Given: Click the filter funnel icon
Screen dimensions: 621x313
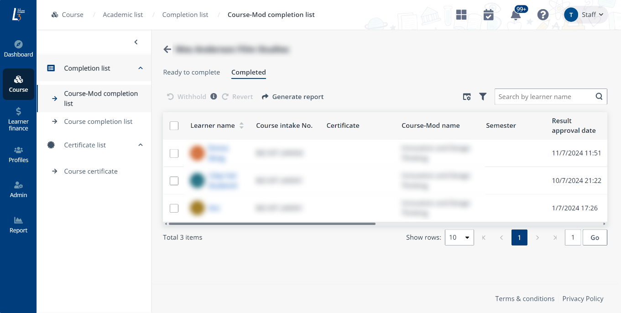Looking at the screenshot, I should pos(483,97).
